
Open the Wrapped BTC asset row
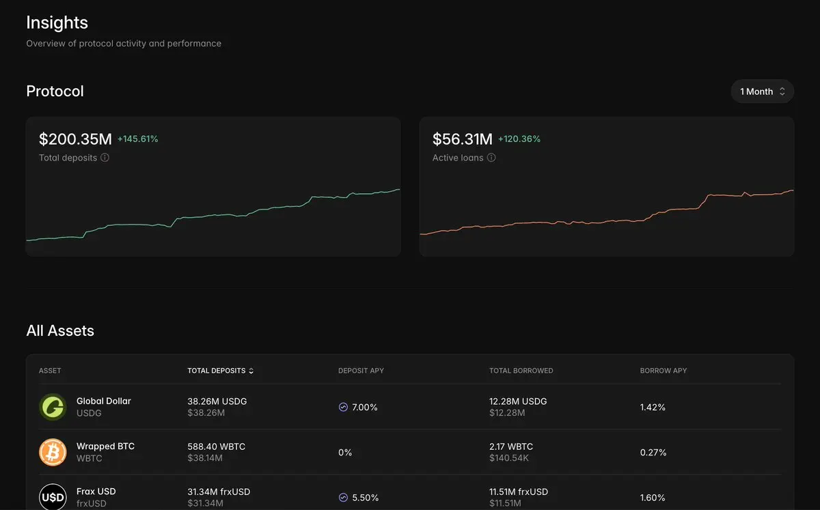[x=410, y=452]
